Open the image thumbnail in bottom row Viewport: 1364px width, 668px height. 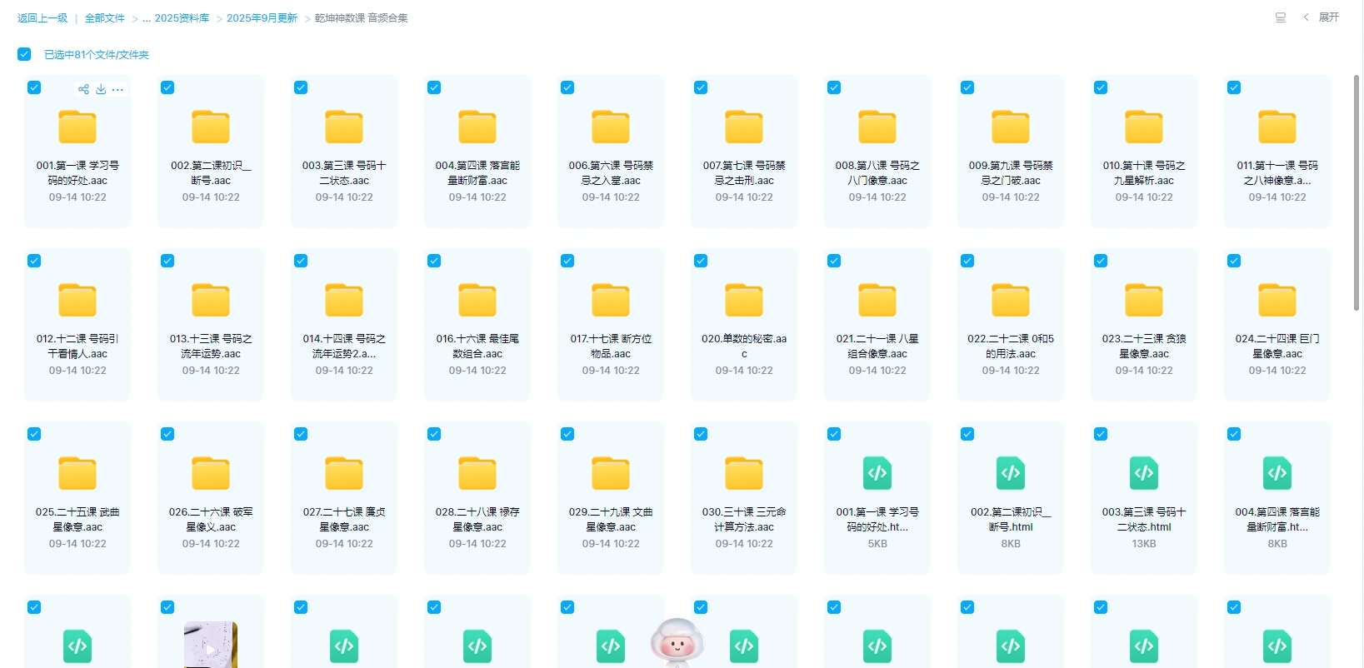pos(211,645)
